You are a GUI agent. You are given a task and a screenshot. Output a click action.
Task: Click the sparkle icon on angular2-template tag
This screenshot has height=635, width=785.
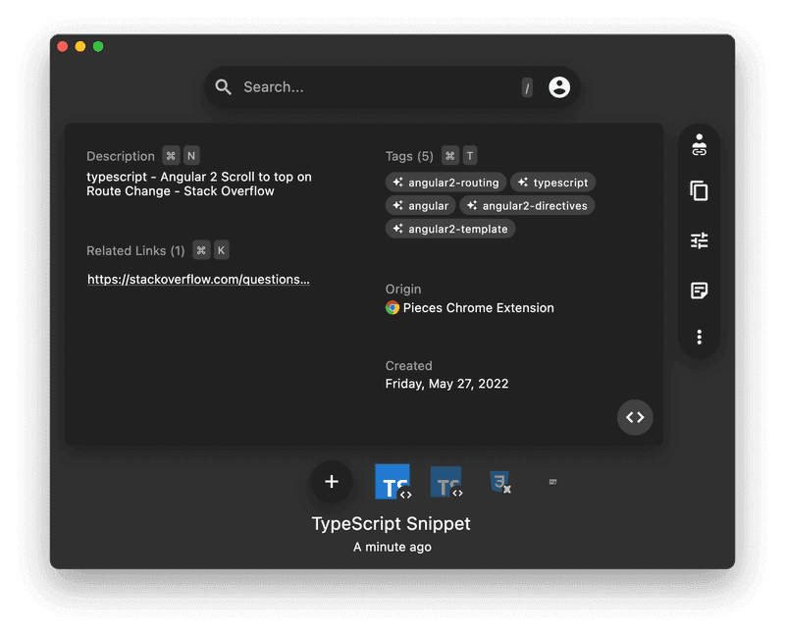(398, 229)
